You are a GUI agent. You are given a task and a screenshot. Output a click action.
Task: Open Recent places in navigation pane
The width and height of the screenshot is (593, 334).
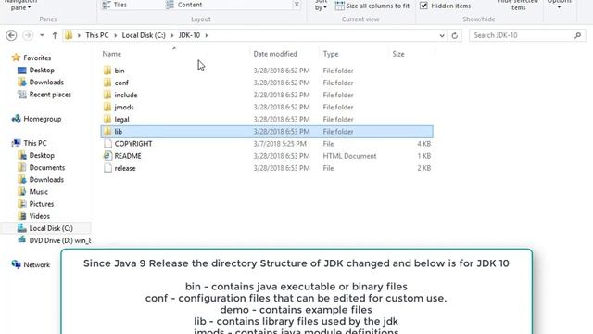(50, 95)
